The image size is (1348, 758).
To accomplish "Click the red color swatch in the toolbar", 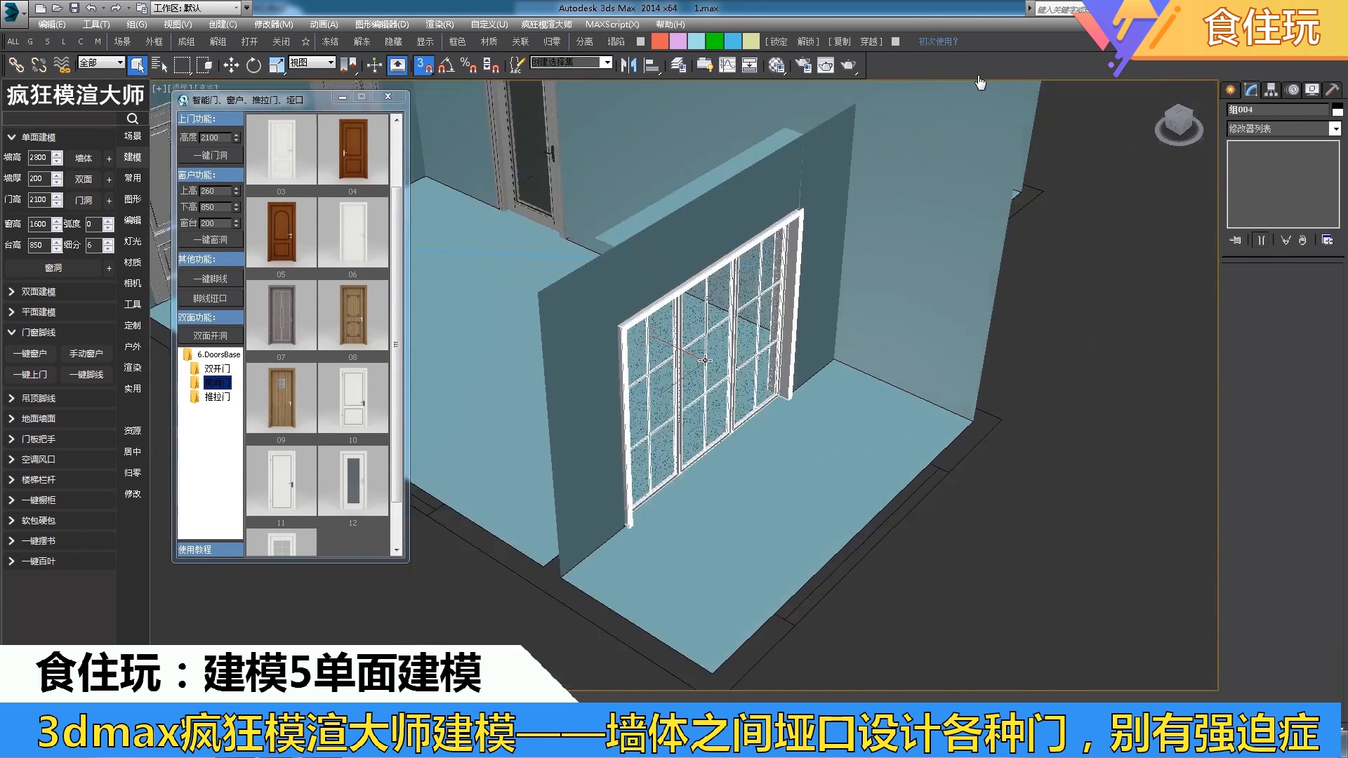I will 660,41.
